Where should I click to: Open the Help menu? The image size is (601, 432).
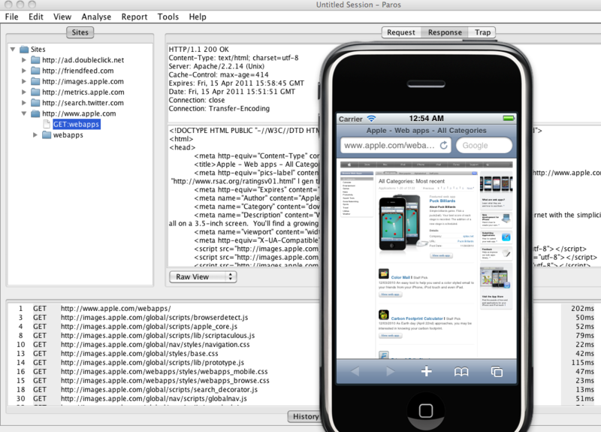pyautogui.click(x=198, y=17)
